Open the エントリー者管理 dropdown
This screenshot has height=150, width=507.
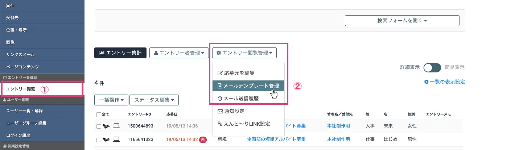click(x=179, y=53)
